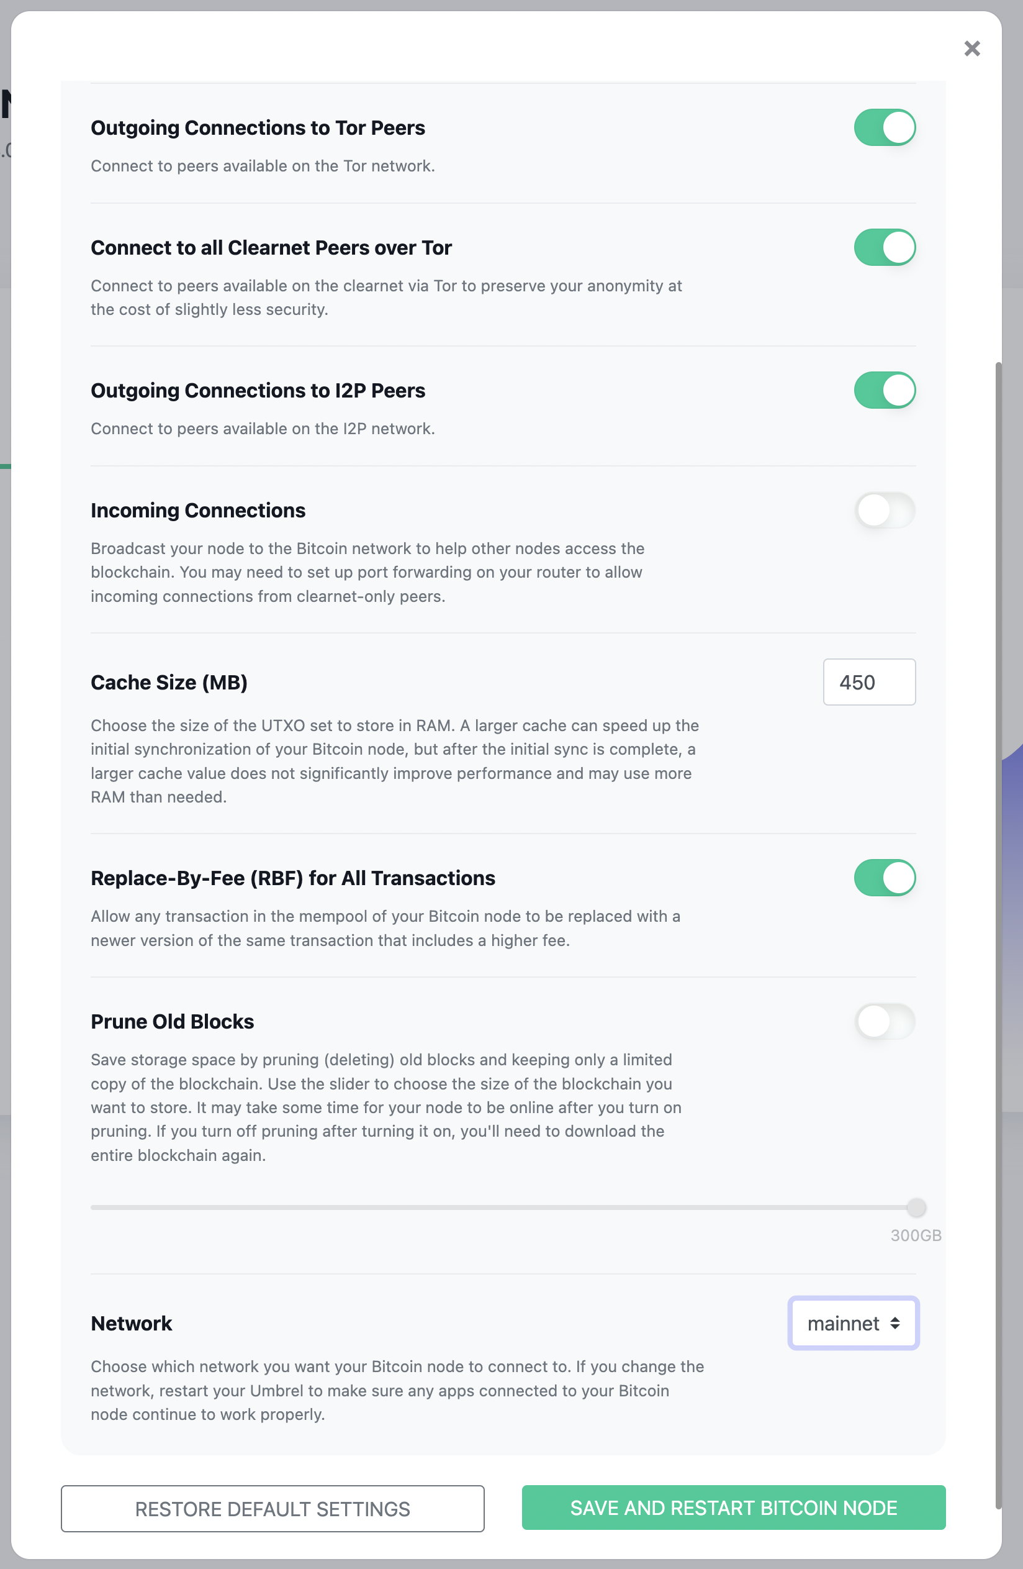Click the blockchain size slider handle
Screen dimensions: 1023x1569
(916, 1207)
